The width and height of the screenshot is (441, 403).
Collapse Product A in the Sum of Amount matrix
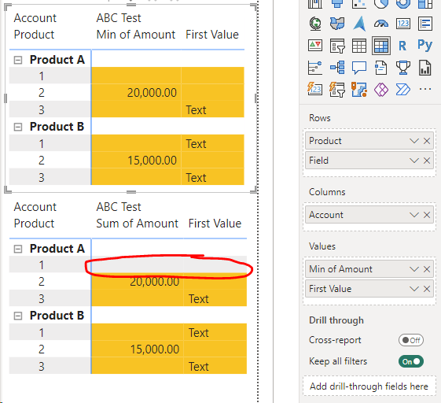click(x=18, y=249)
